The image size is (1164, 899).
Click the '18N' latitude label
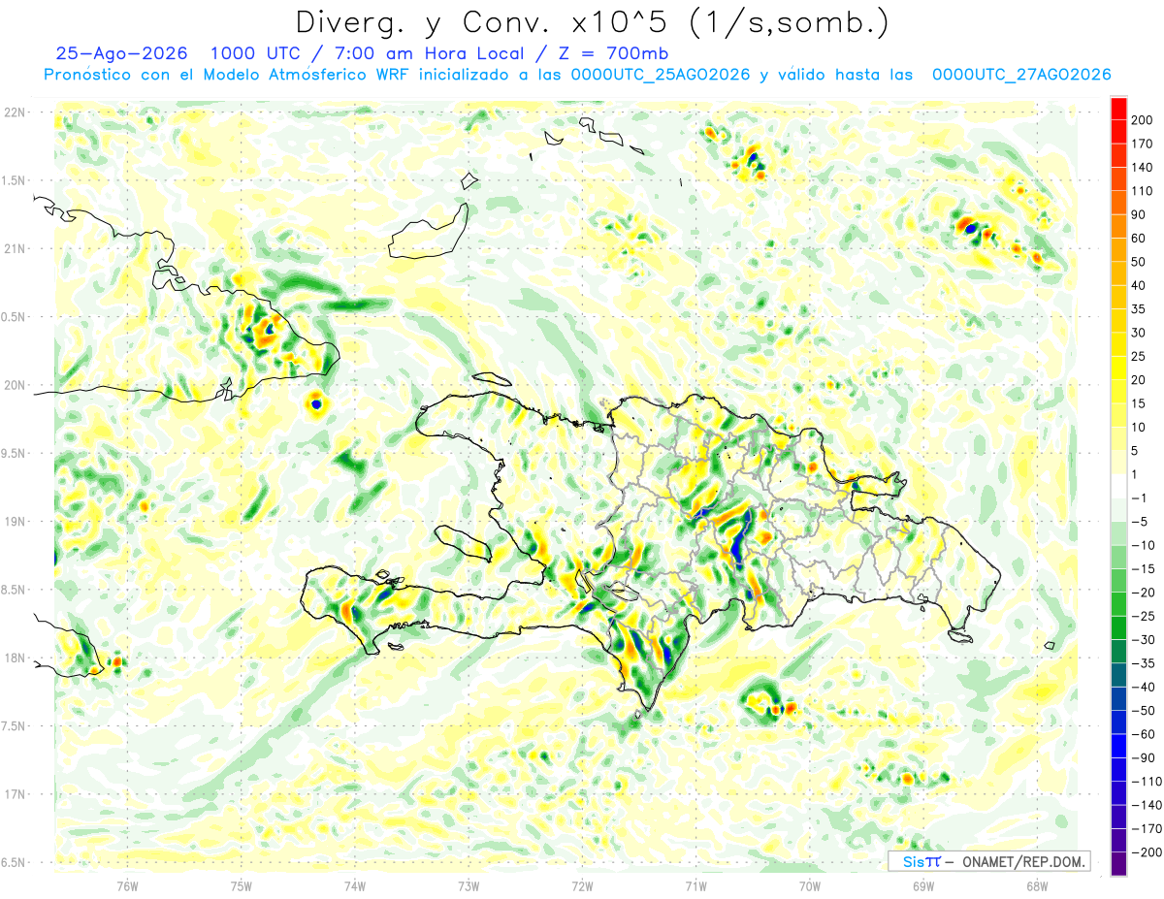coord(15,658)
